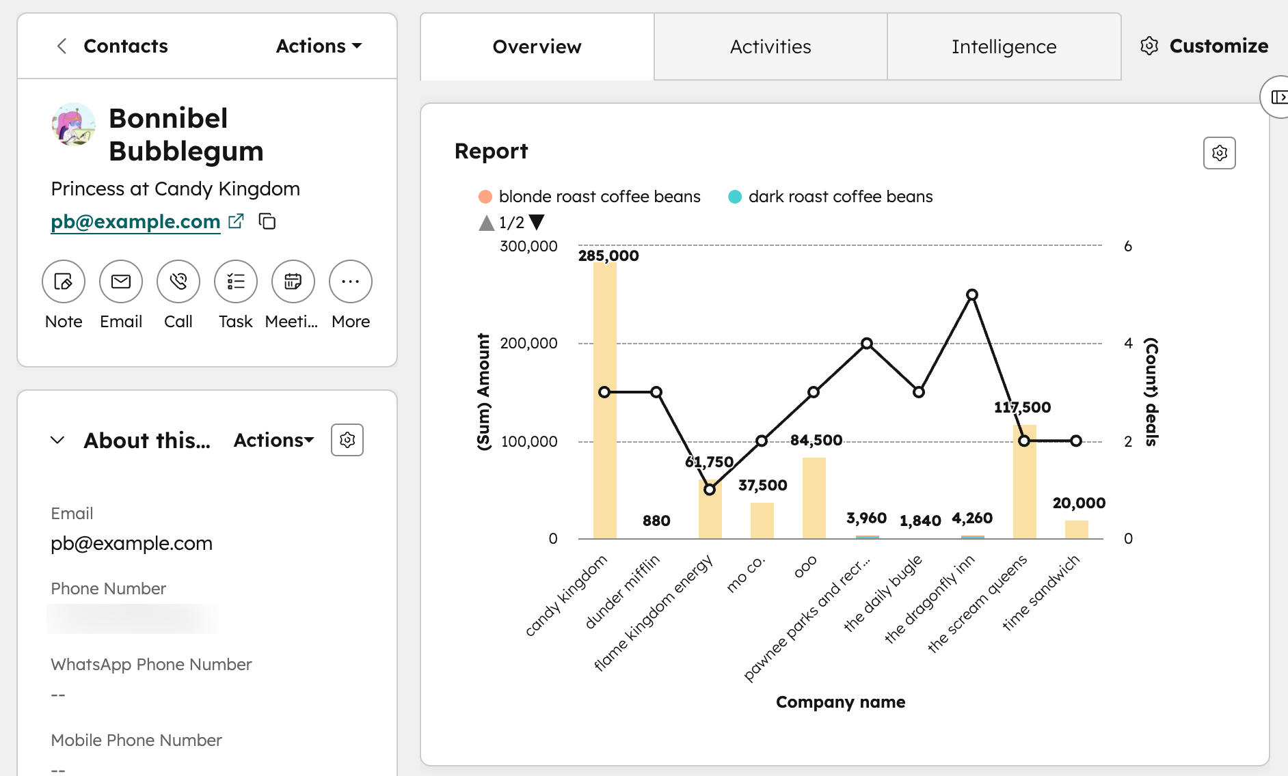Open the Email compose icon
Image resolution: width=1288 pixels, height=776 pixels.
(x=121, y=281)
